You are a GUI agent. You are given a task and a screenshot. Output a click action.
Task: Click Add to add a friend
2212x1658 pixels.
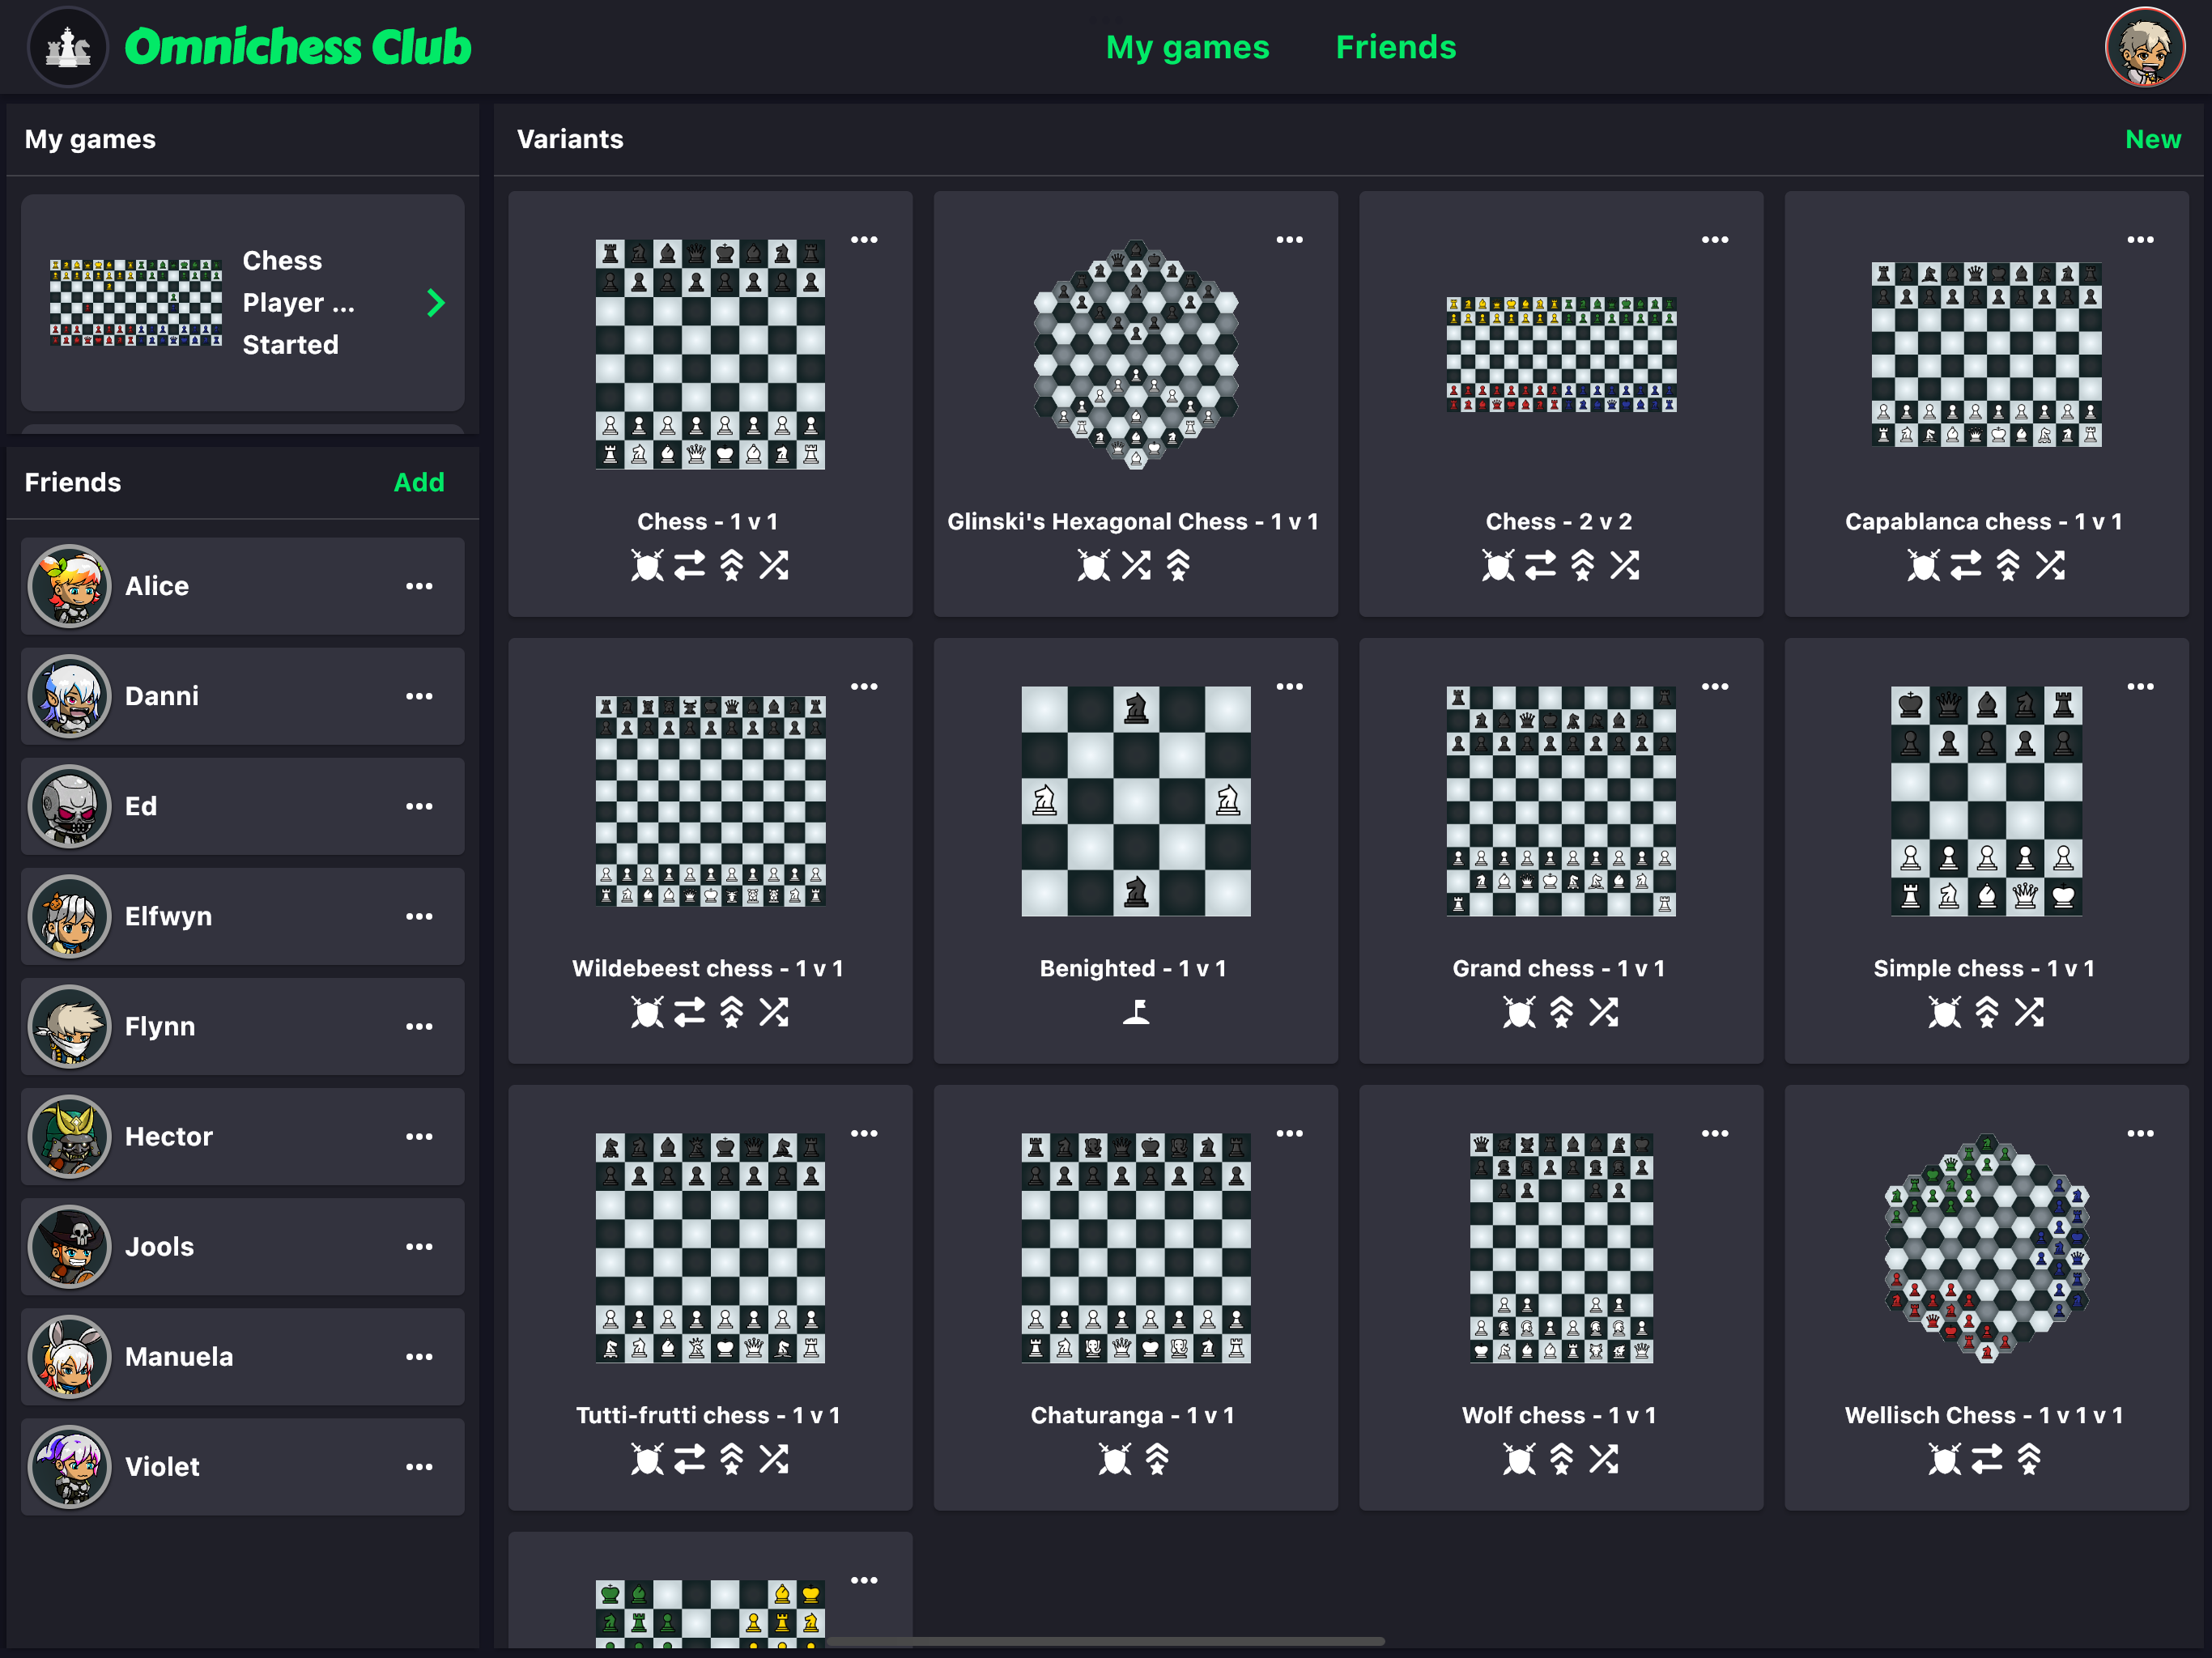pyautogui.click(x=418, y=482)
